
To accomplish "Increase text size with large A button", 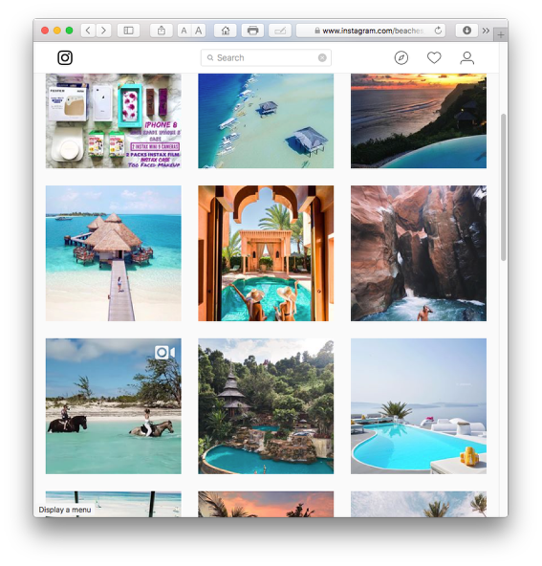I will (199, 31).
